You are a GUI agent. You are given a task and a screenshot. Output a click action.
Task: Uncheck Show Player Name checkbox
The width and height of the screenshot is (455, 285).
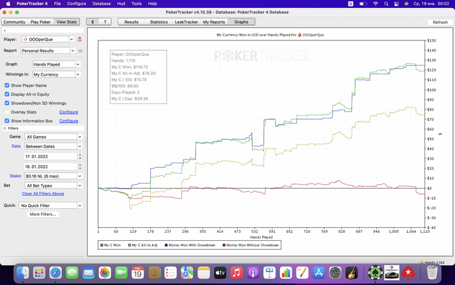tap(7, 85)
